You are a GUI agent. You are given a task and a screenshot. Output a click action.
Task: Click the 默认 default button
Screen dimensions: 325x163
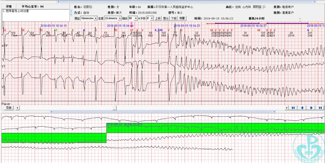click(x=166, y=18)
